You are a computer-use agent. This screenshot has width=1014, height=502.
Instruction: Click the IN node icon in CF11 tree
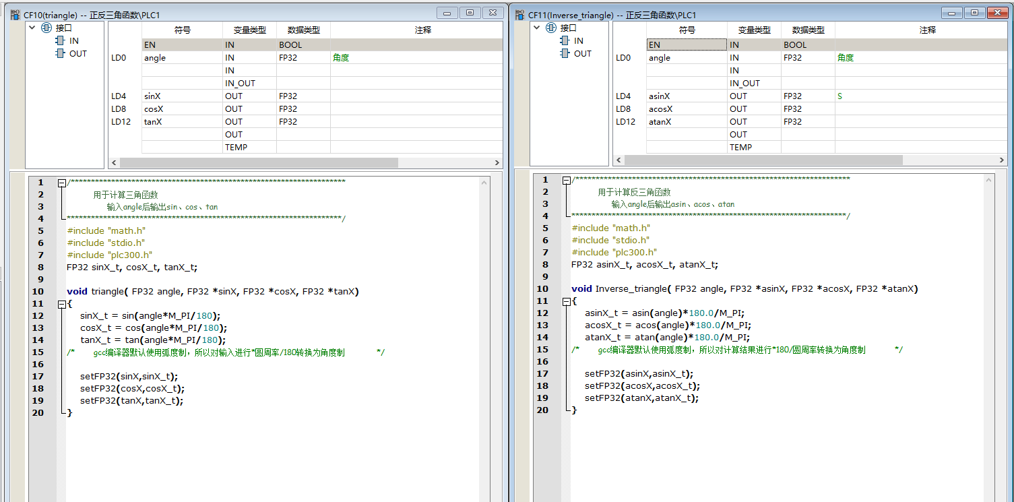point(565,41)
